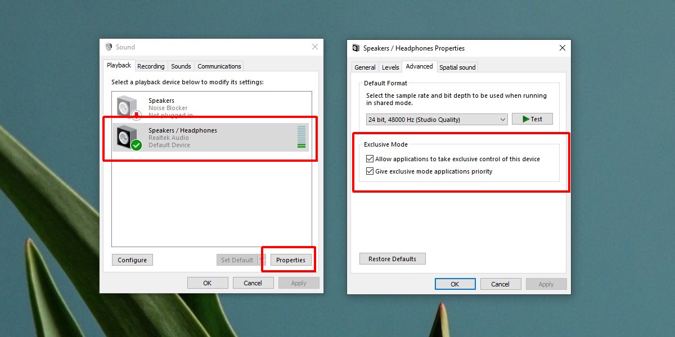The image size is (675, 337).
Task: Click Apply in the Sound window
Action: 299,283
